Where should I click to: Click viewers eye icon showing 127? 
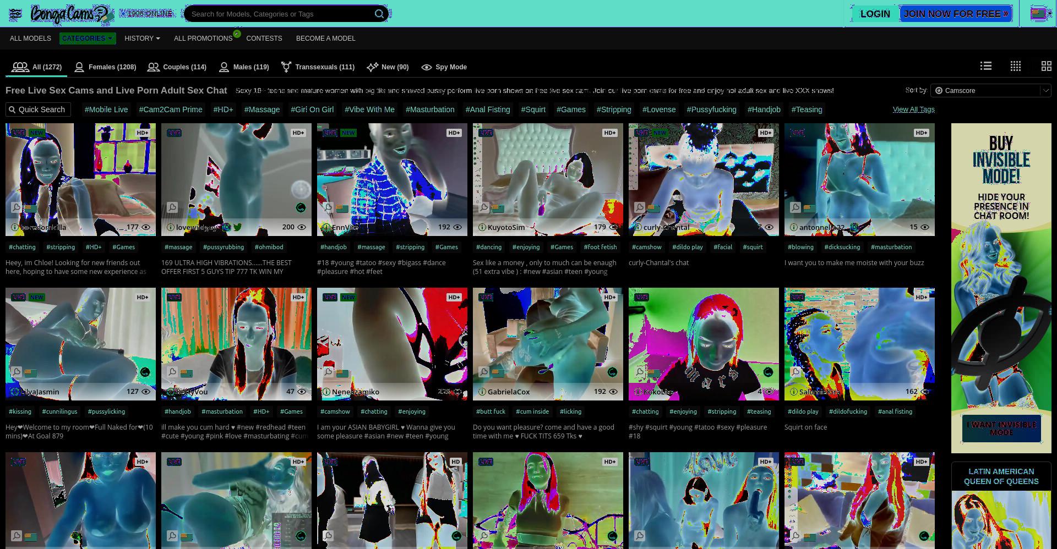pyautogui.click(x=146, y=392)
